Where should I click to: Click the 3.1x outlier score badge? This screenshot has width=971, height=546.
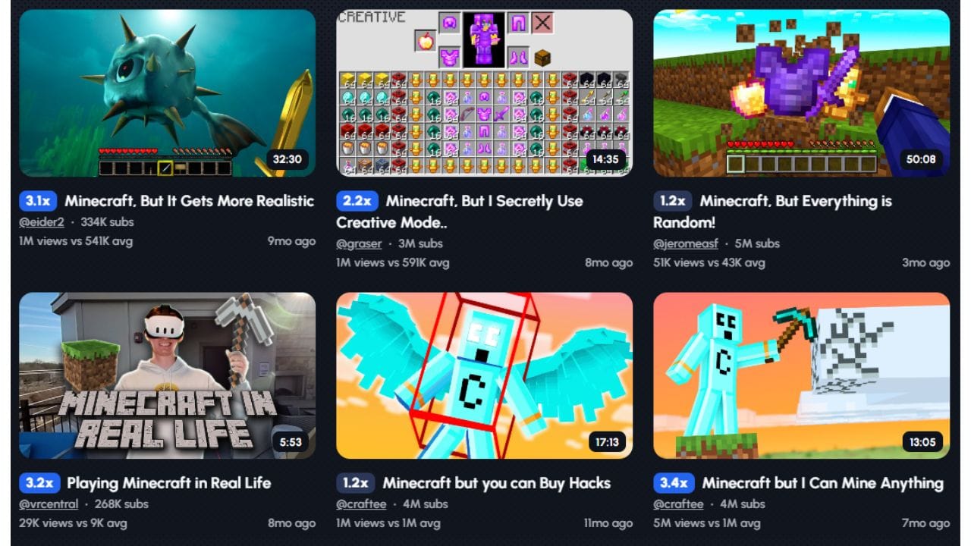[x=38, y=201]
